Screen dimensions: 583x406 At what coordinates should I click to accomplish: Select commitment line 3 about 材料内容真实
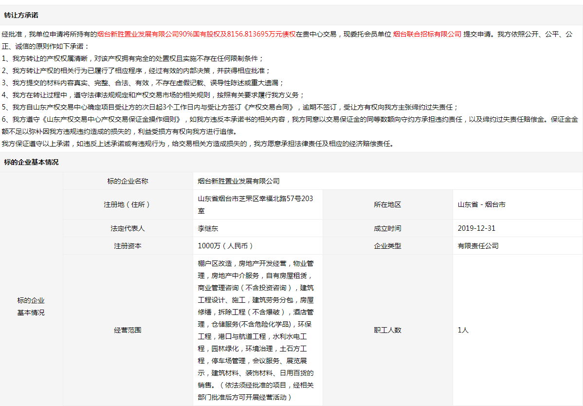[143, 83]
